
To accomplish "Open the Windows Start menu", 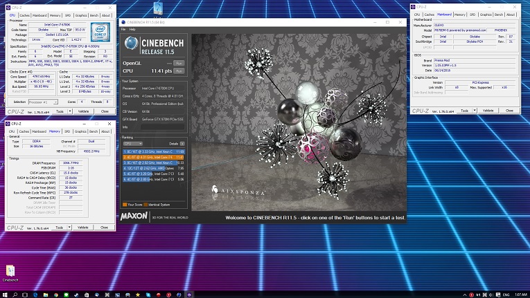I will 5,295.
